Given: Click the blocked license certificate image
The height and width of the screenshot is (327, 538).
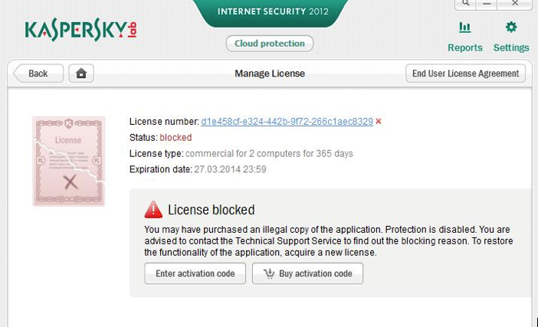Looking at the screenshot, I should point(68,162).
